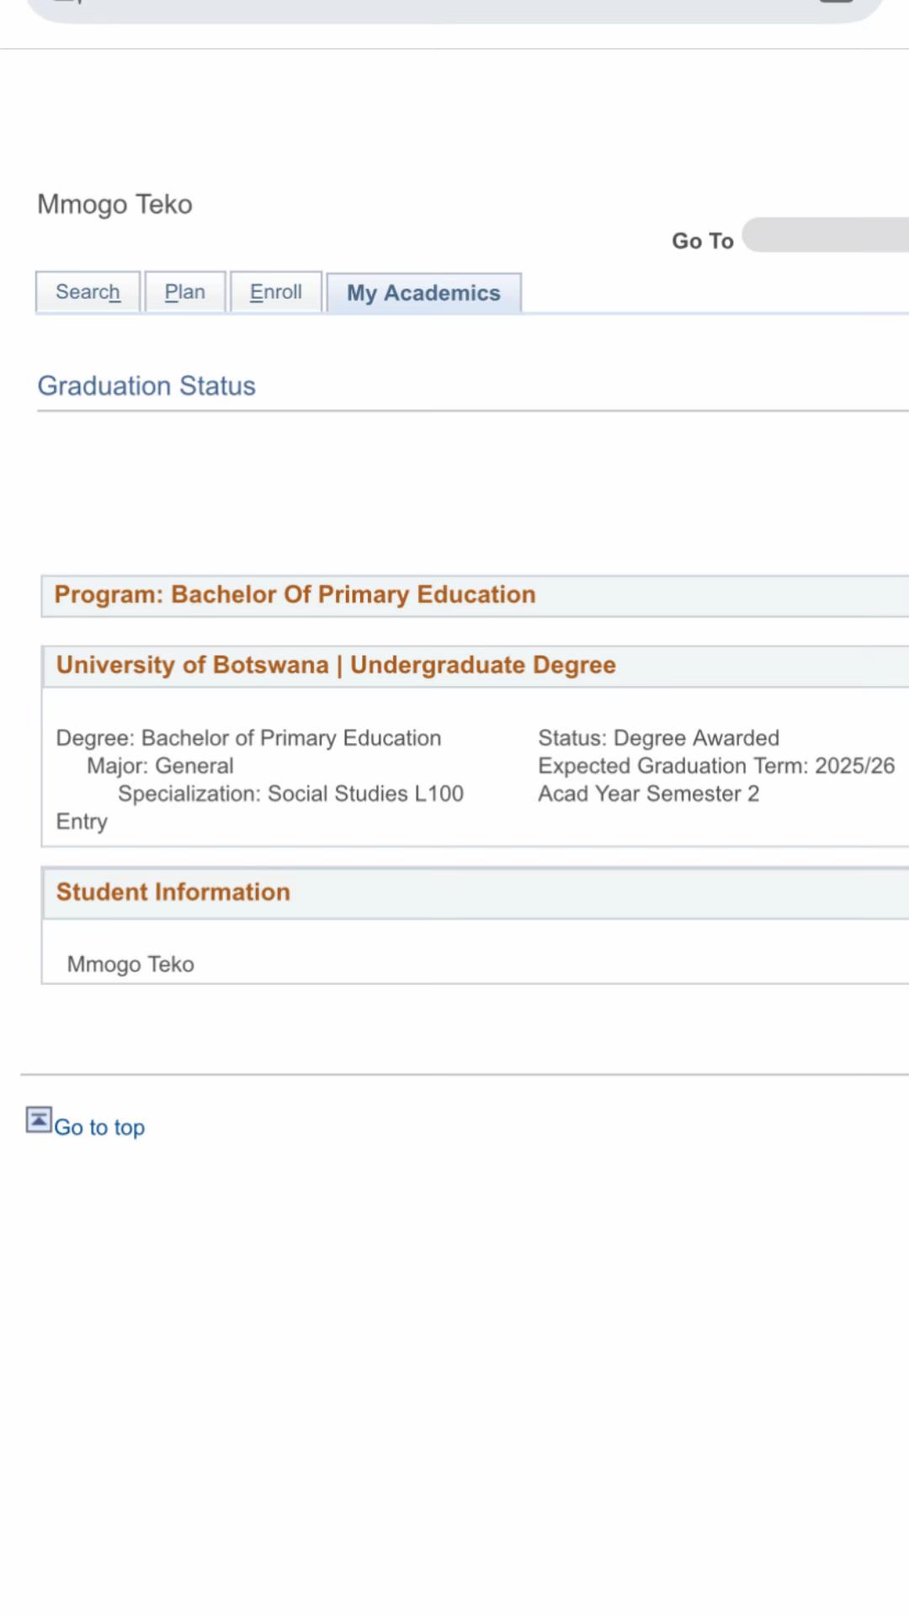Select the My Academics tab

point(423,293)
